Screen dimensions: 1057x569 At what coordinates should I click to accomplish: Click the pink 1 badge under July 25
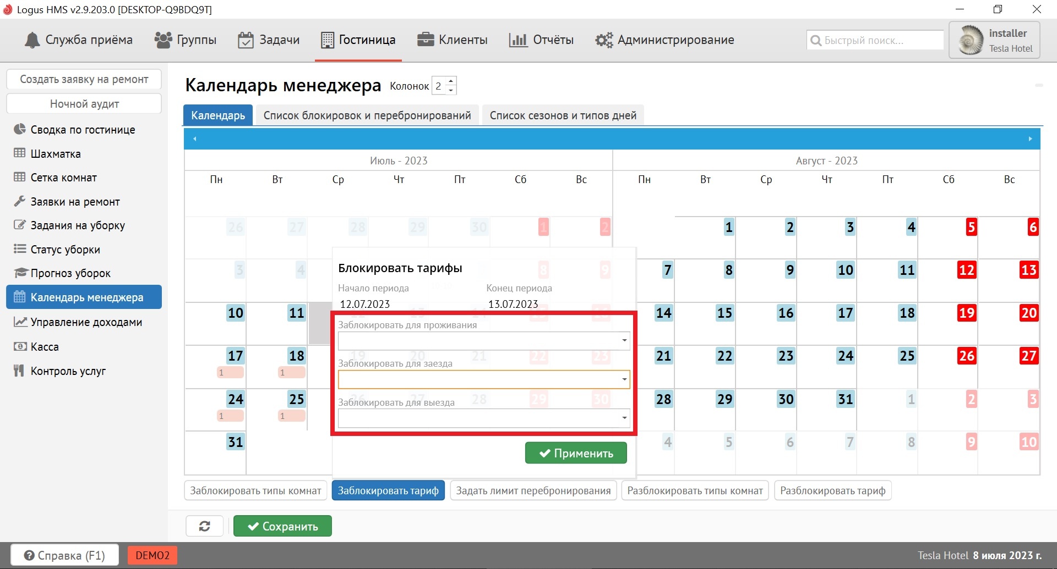pyautogui.click(x=291, y=416)
